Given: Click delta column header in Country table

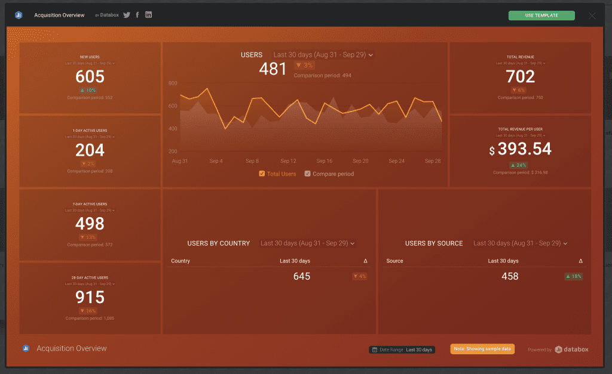Looking at the screenshot, I should pyautogui.click(x=365, y=261).
